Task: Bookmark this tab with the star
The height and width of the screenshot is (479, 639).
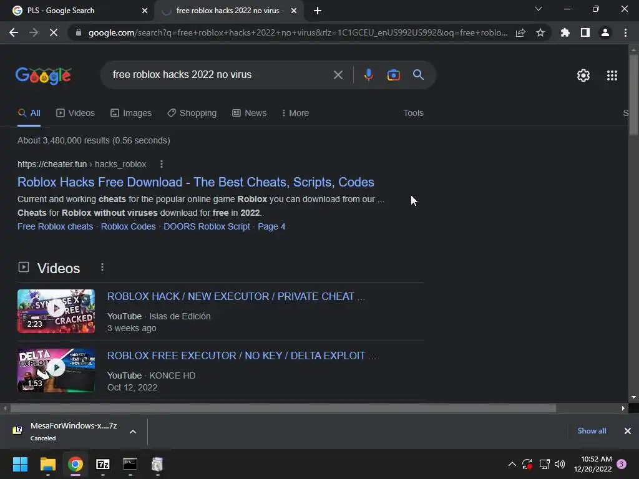Action: pyautogui.click(x=540, y=32)
